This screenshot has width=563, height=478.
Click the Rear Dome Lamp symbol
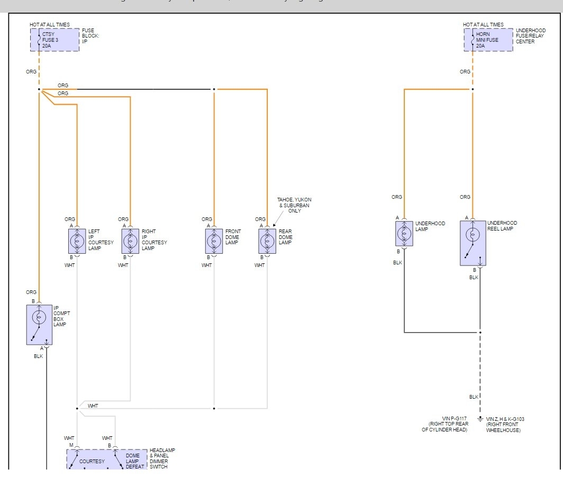[x=267, y=241]
